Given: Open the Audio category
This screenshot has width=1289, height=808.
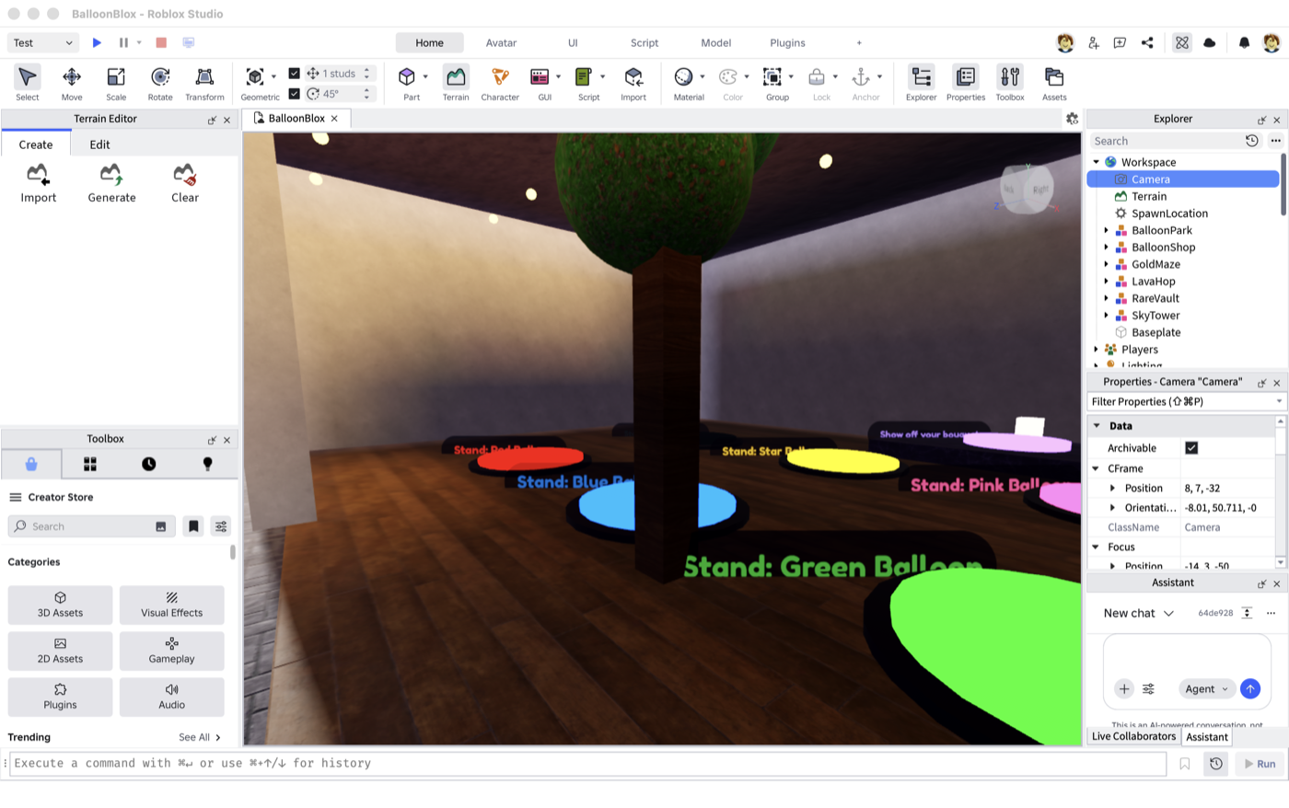Looking at the screenshot, I should point(171,698).
